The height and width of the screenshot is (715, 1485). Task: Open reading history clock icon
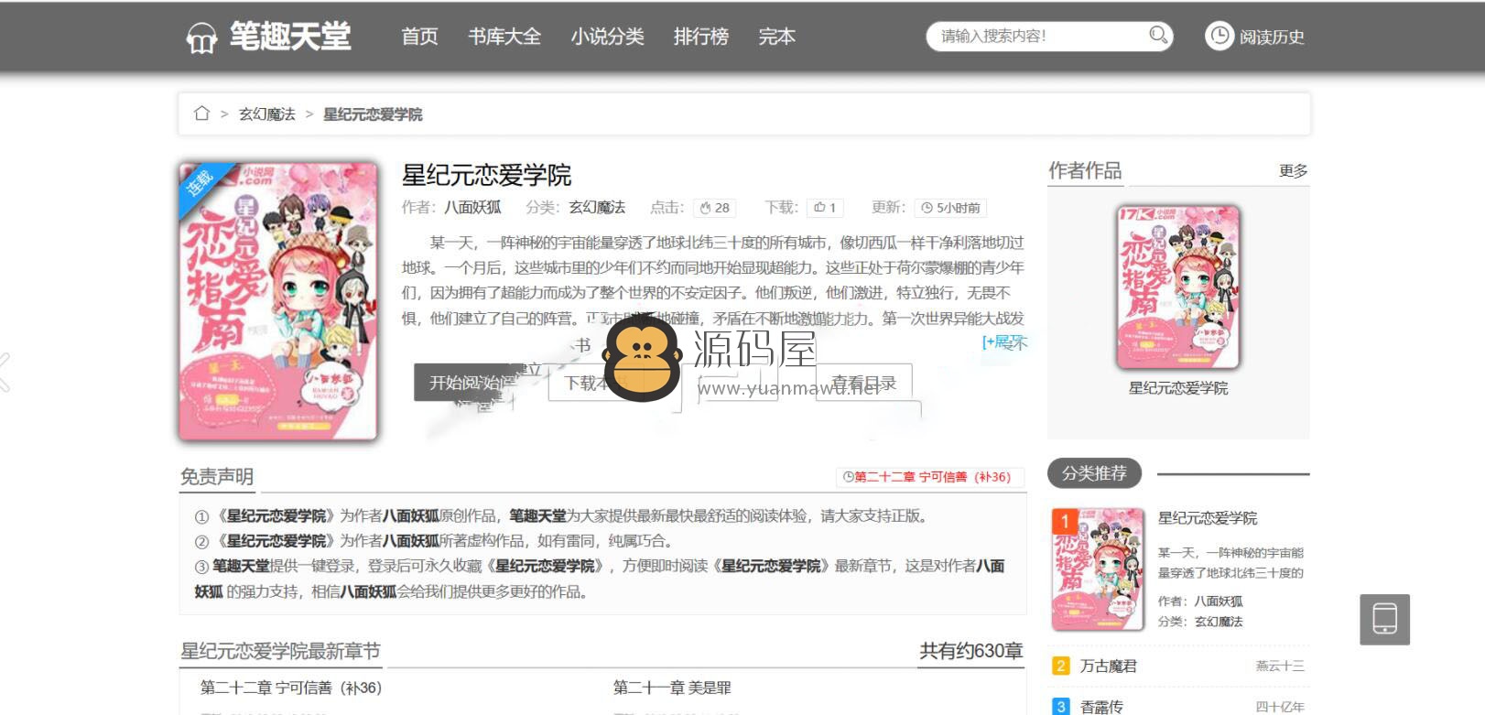1219,36
